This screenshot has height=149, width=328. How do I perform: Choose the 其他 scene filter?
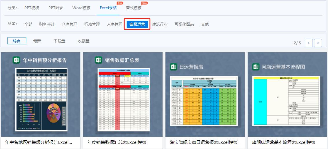pyautogui.click(x=205, y=24)
